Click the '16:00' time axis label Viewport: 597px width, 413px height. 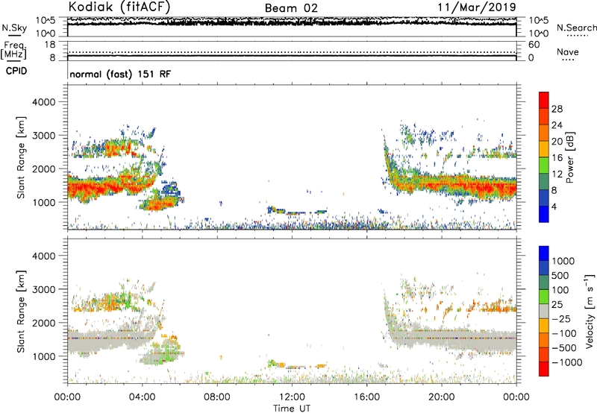click(366, 397)
